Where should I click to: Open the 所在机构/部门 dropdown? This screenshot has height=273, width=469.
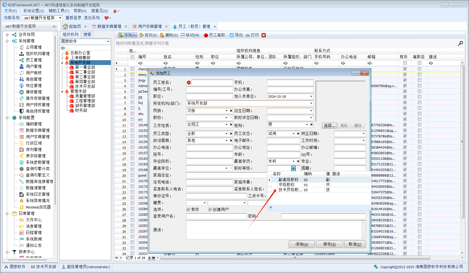pyautogui.click(x=311, y=103)
